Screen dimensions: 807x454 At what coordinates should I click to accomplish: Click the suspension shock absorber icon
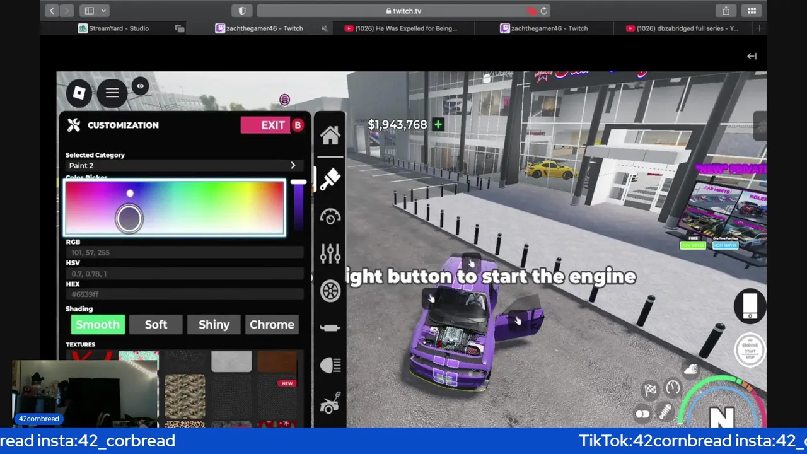point(664,412)
